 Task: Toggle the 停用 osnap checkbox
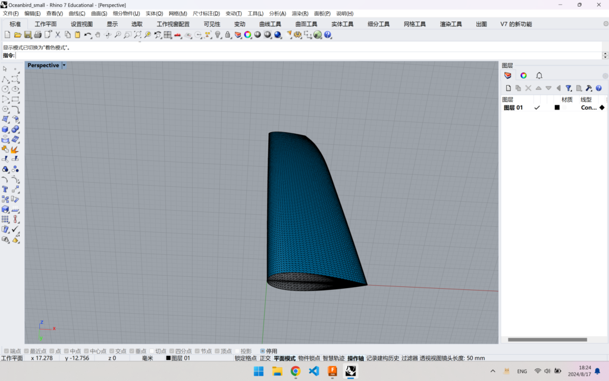coord(263,351)
